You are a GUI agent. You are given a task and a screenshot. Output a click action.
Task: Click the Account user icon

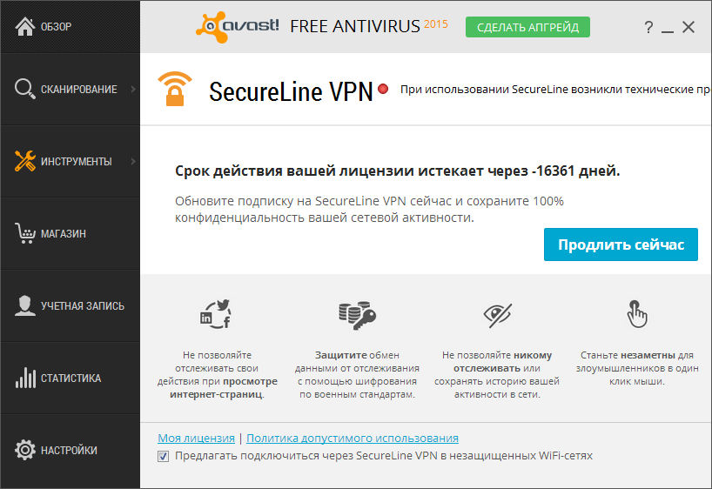click(x=24, y=305)
